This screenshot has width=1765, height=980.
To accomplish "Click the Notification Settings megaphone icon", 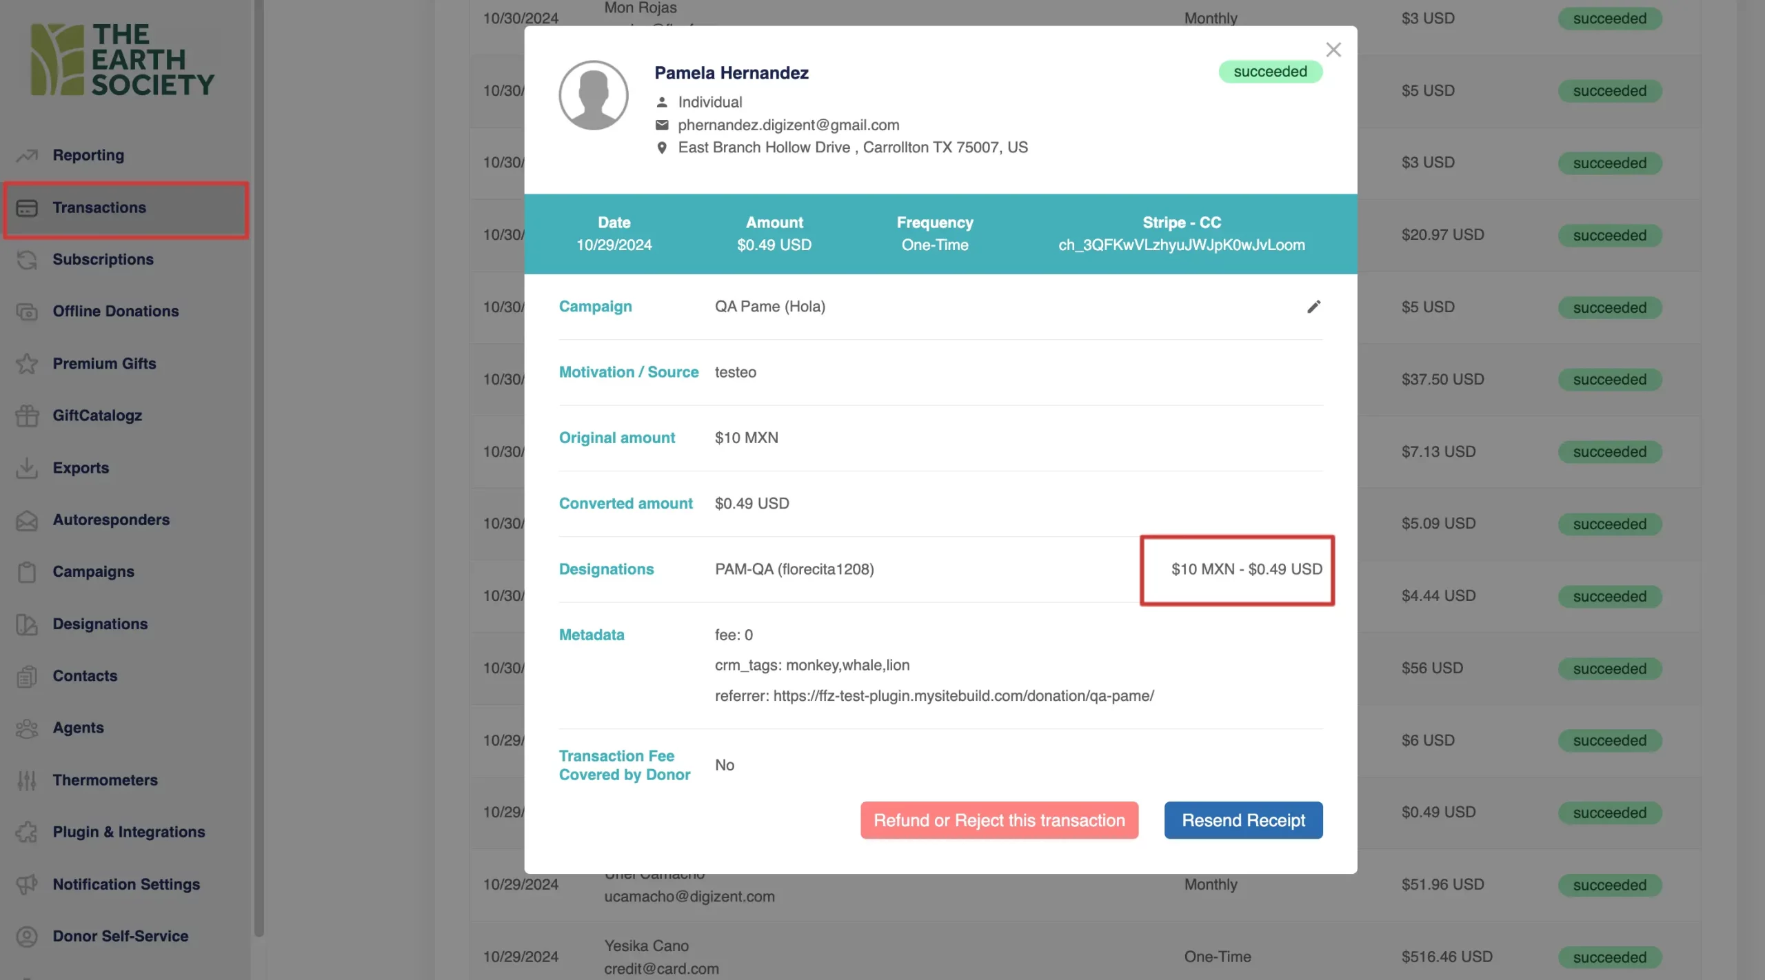I will tap(27, 884).
